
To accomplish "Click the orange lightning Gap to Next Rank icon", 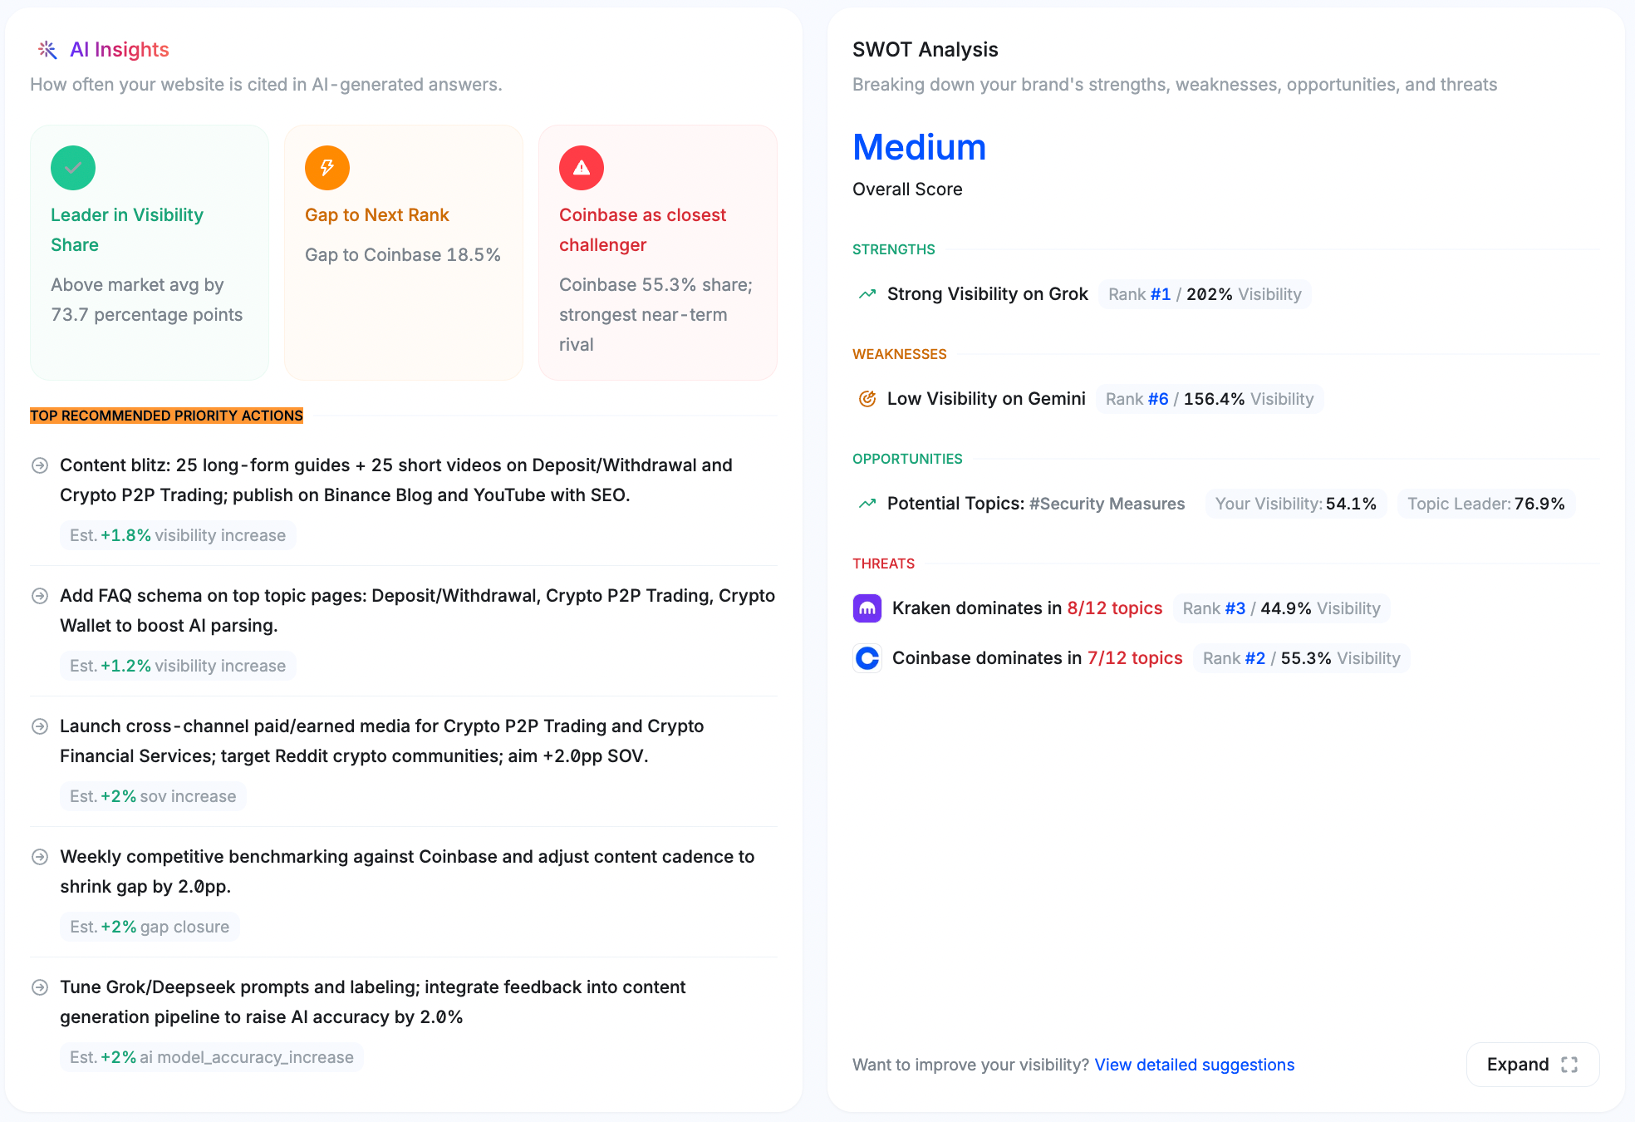I will (x=327, y=167).
